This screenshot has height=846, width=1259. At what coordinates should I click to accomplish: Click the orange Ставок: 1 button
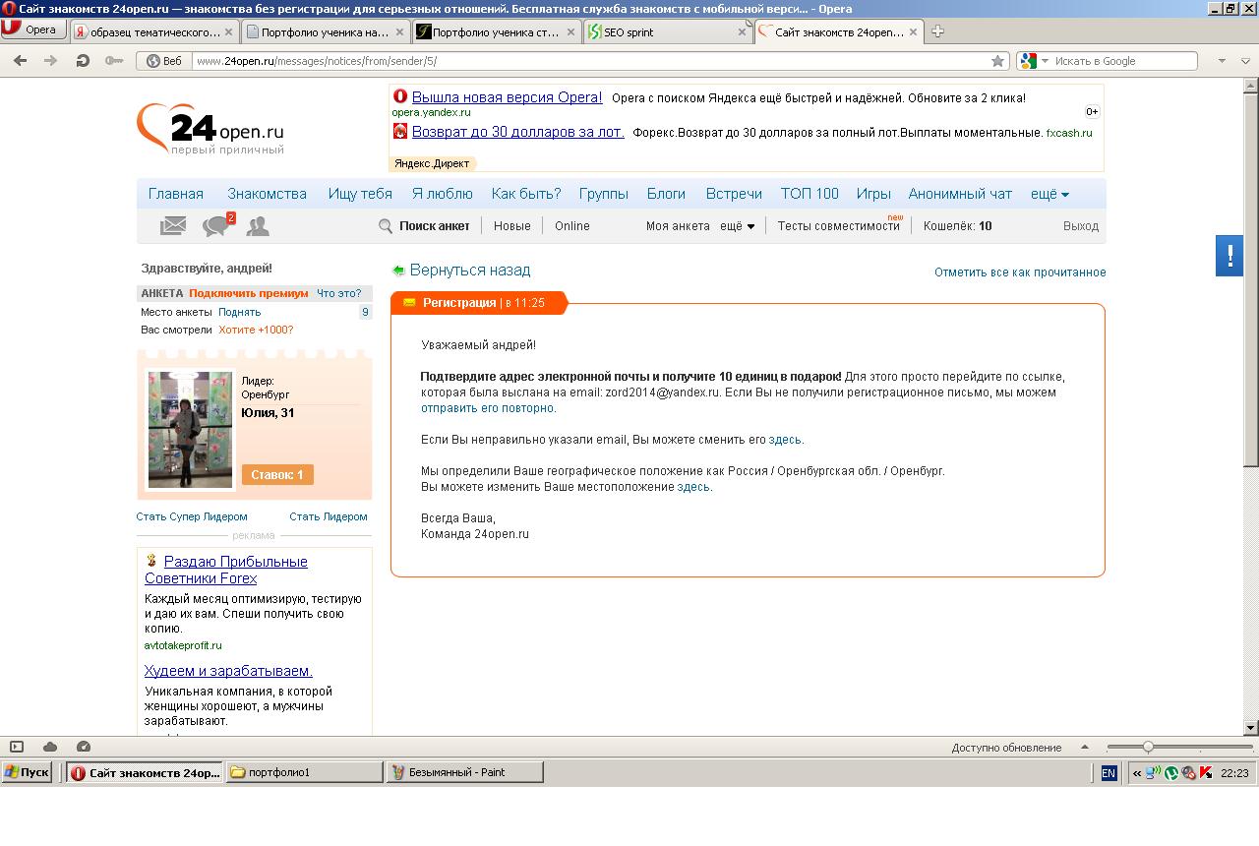(277, 475)
